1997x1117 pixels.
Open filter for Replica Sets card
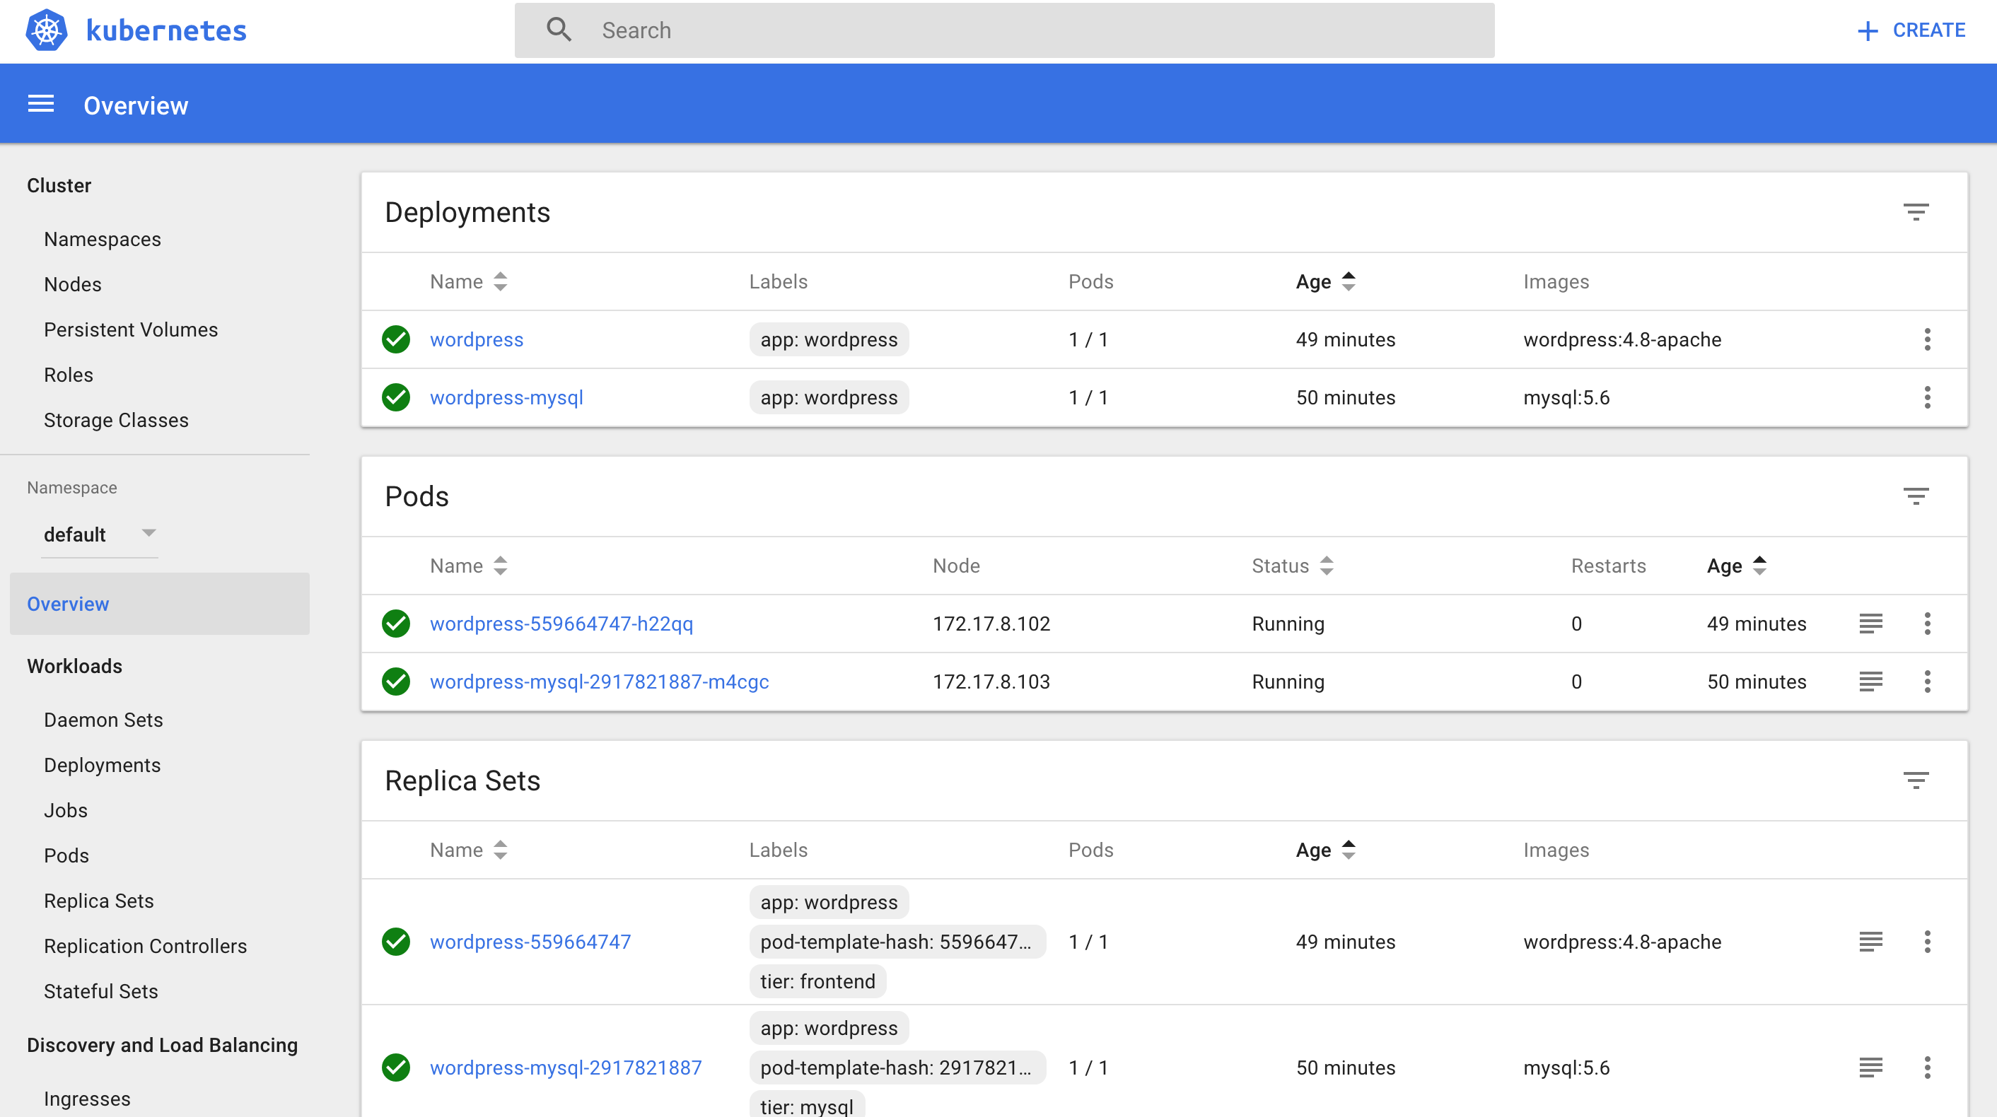tap(1916, 780)
